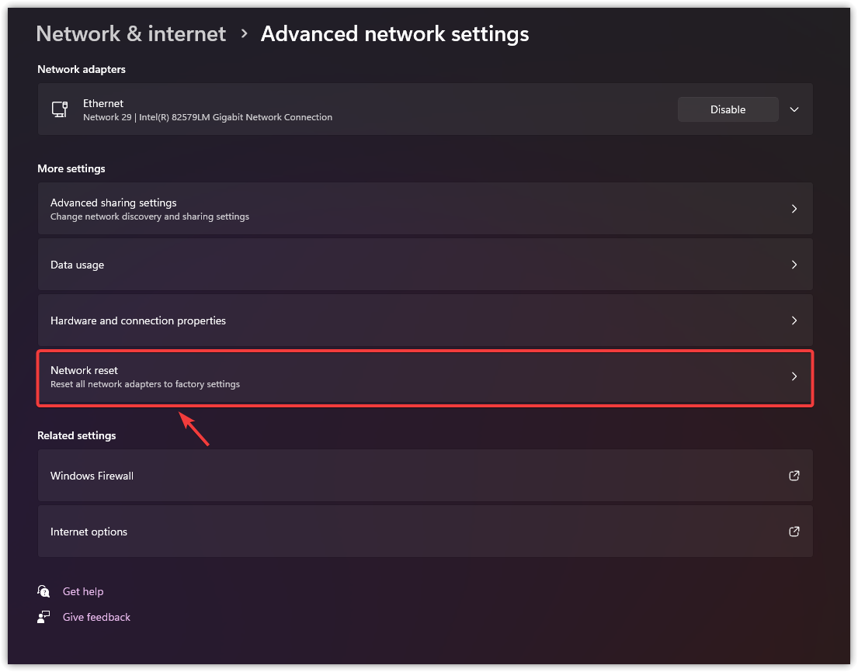This screenshot has height=672, width=858.
Task: Open Internet options from Related settings
Action: (x=89, y=532)
